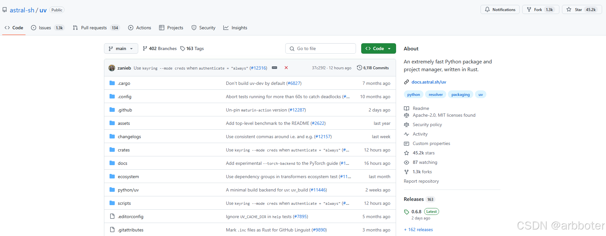Viewport: 606px width, 236px height.
Task: Open commit "Add top-level benchmark to the README"
Action: point(268,123)
